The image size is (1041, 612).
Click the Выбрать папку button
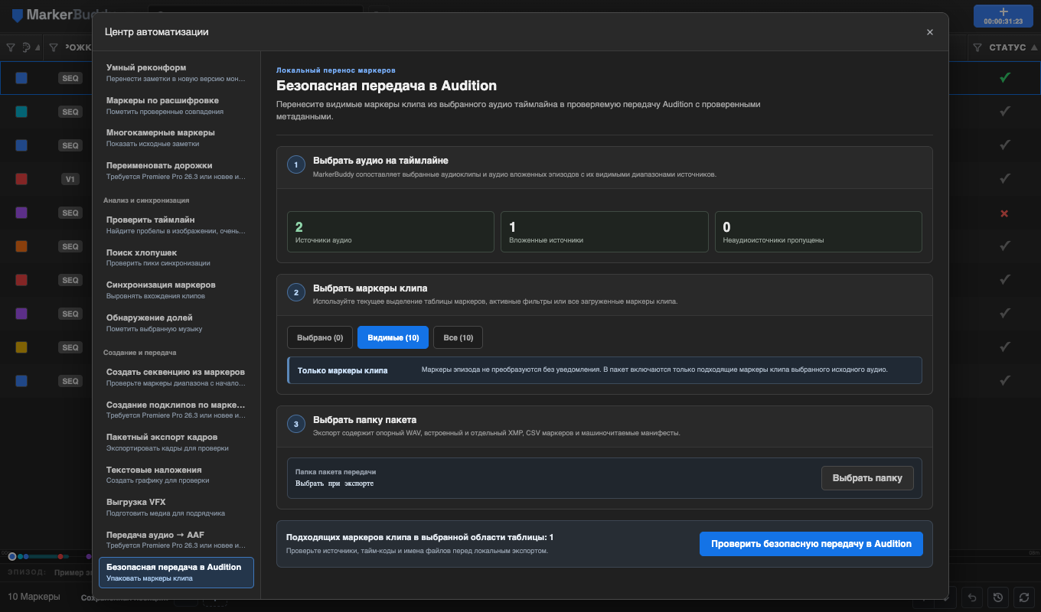867,478
